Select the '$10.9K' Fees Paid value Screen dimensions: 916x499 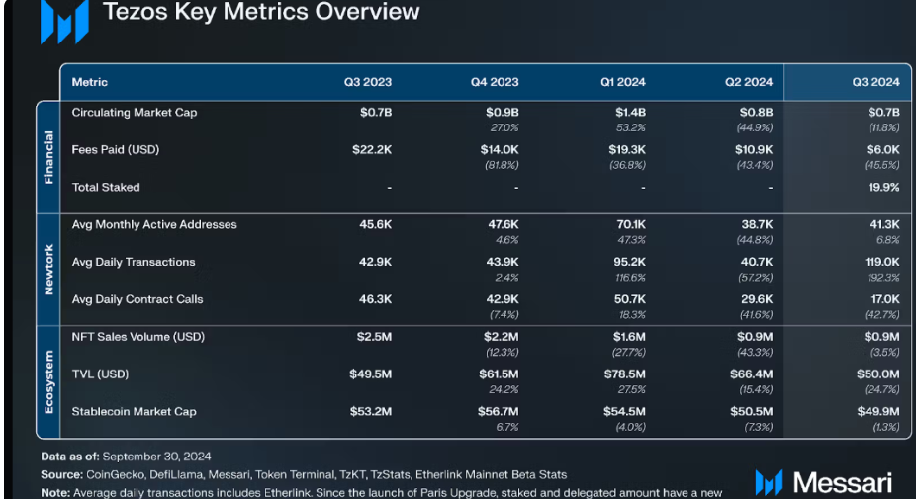(754, 150)
